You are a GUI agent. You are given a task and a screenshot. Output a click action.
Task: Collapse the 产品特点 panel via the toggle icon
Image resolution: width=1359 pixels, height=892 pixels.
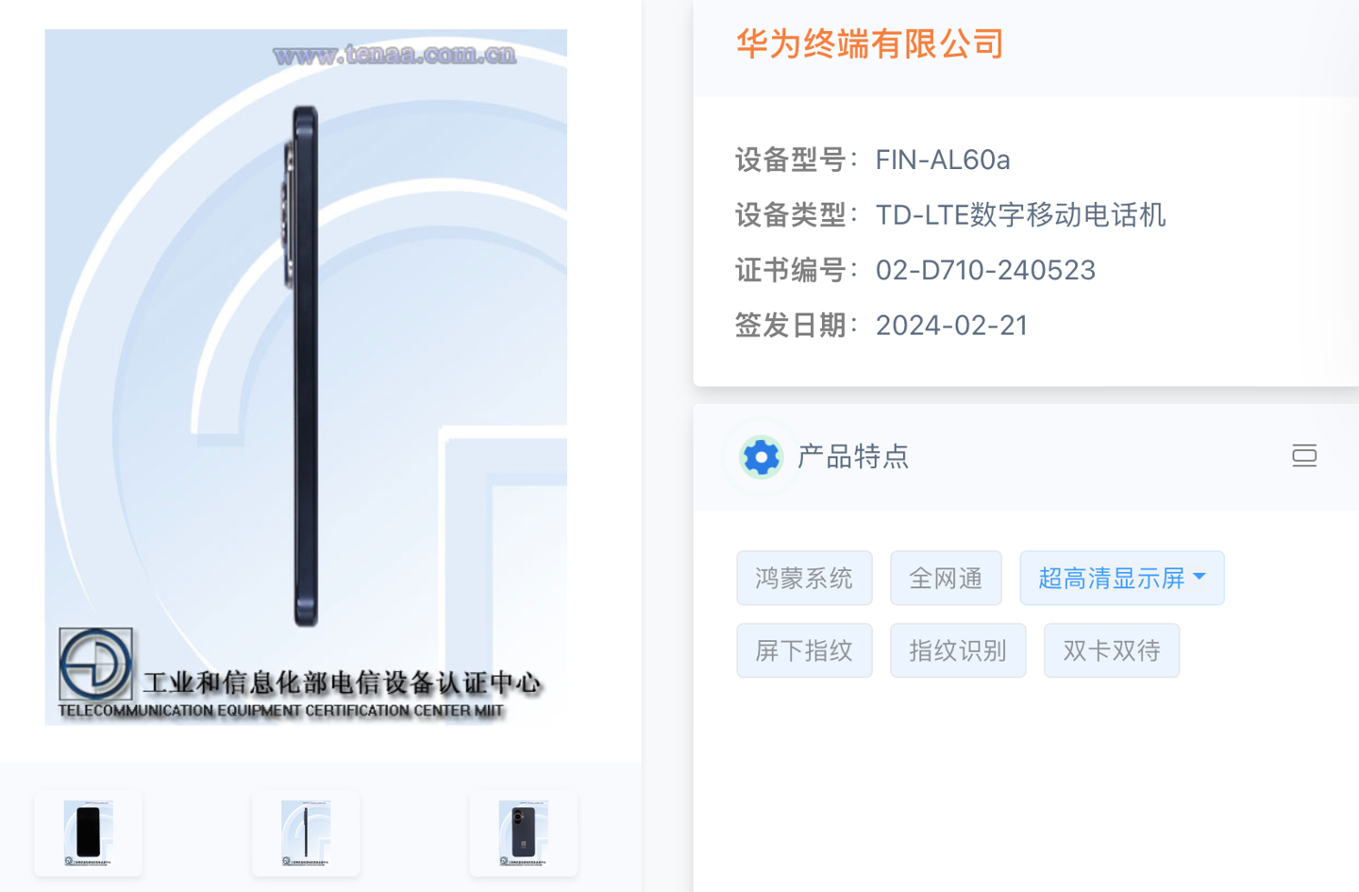coord(1304,456)
